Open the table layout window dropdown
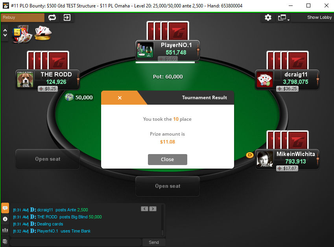Image resolution: width=334 pixels, height=247 pixels. (x=284, y=18)
